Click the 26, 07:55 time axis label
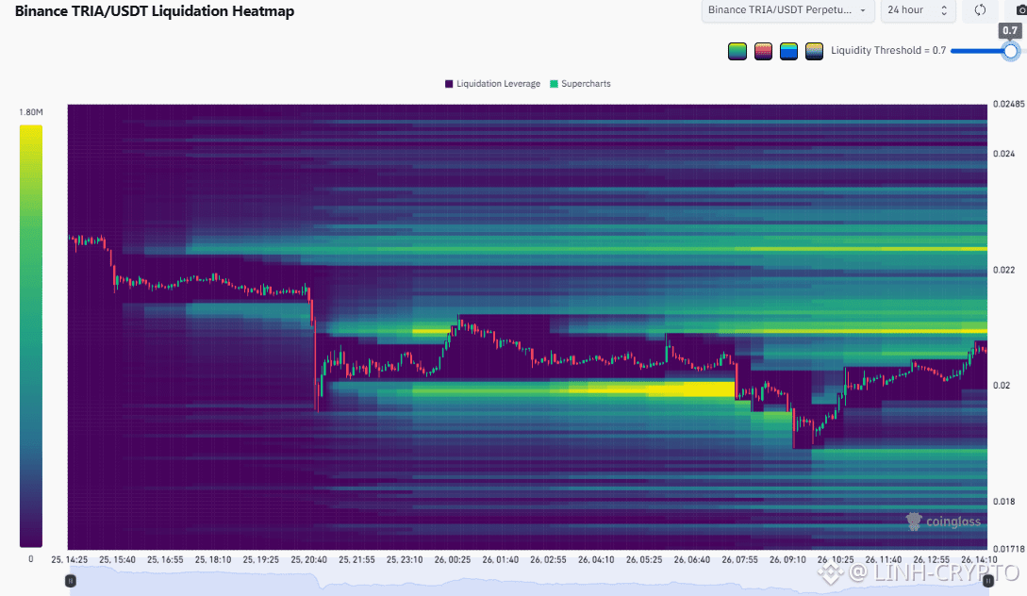The height and width of the screenshot is (596, 1027). tap(740, 560)
